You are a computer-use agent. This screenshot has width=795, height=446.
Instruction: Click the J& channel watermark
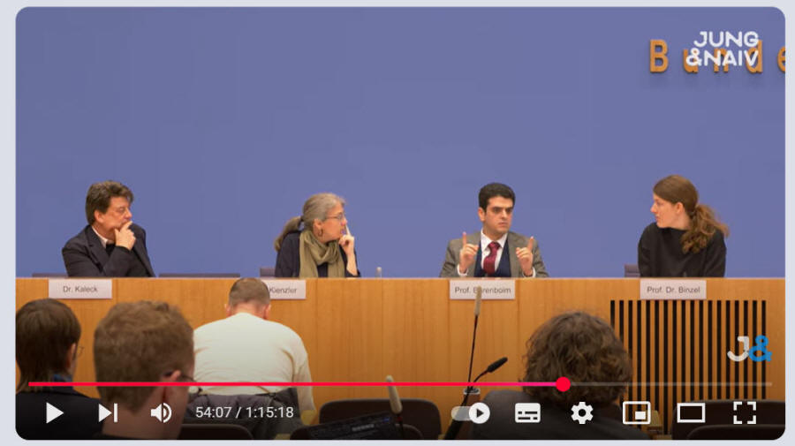coord(749,348)
